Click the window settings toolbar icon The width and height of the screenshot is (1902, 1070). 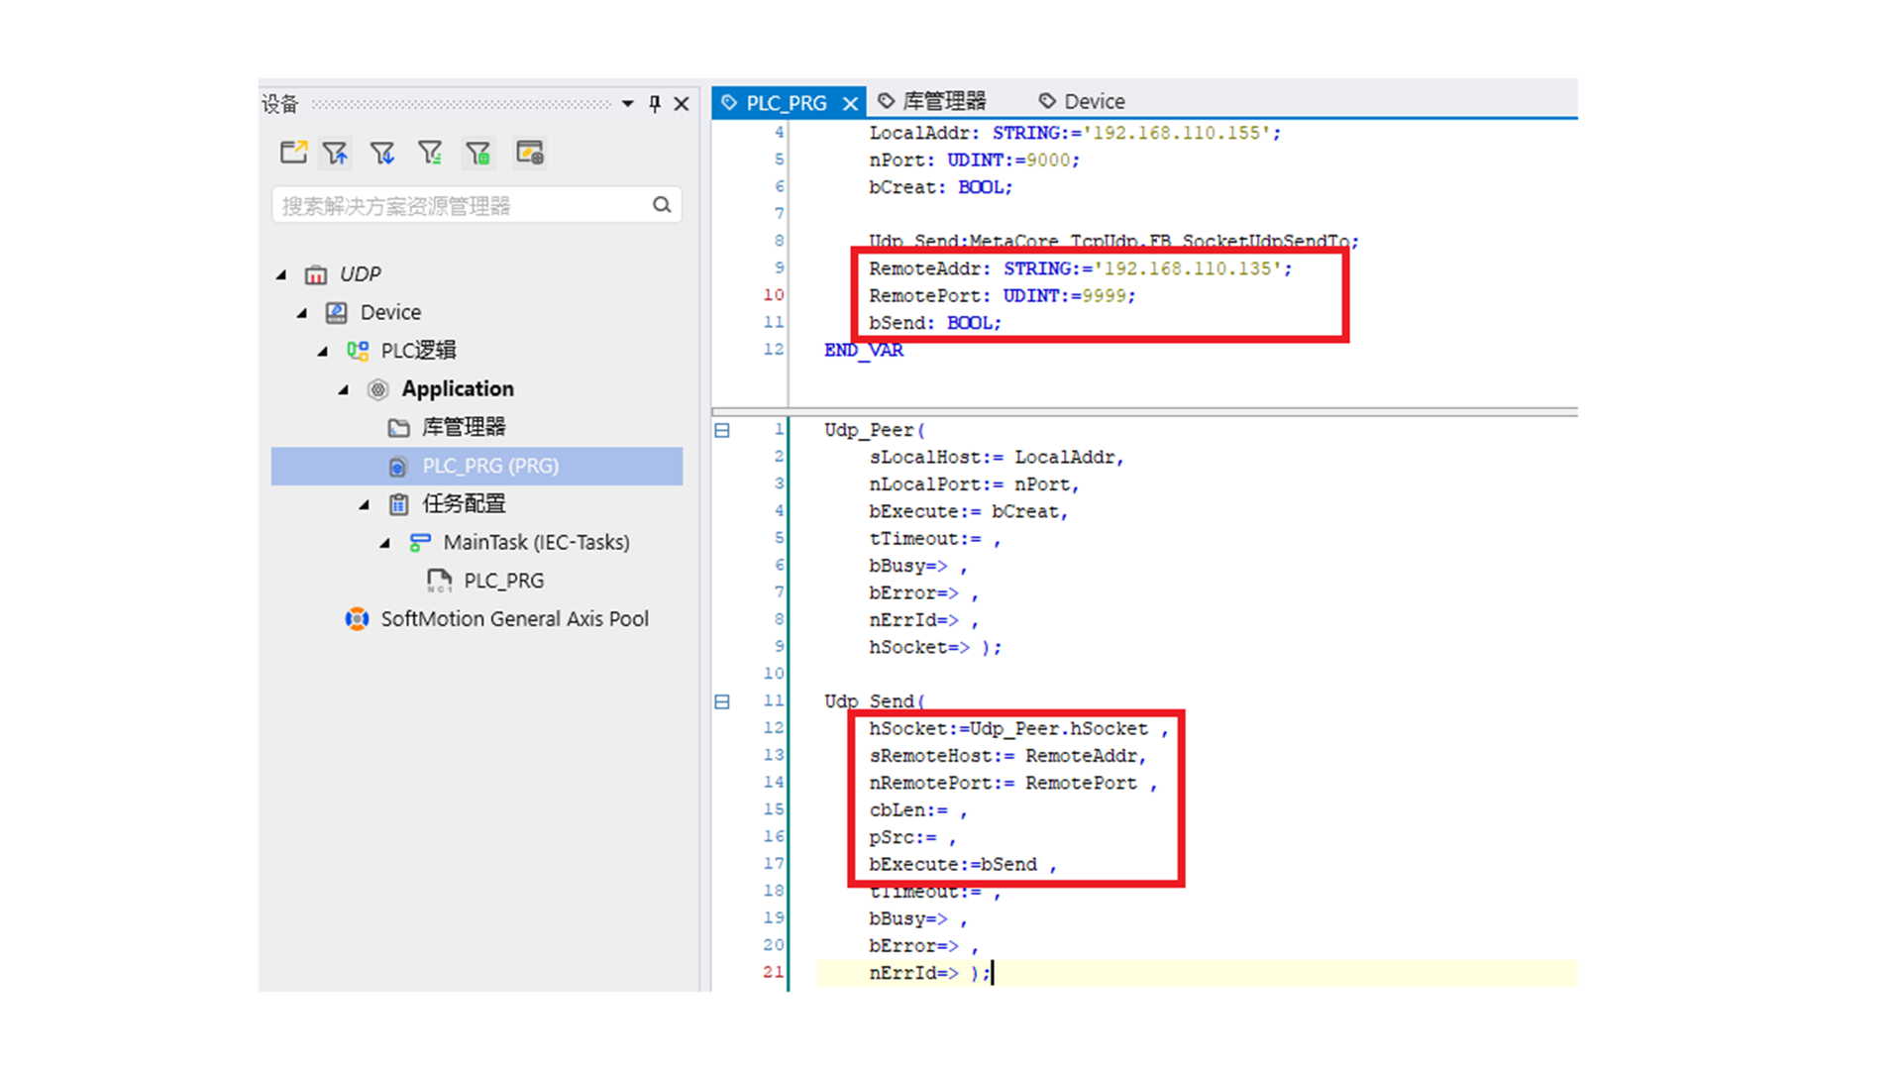[530, 153]
